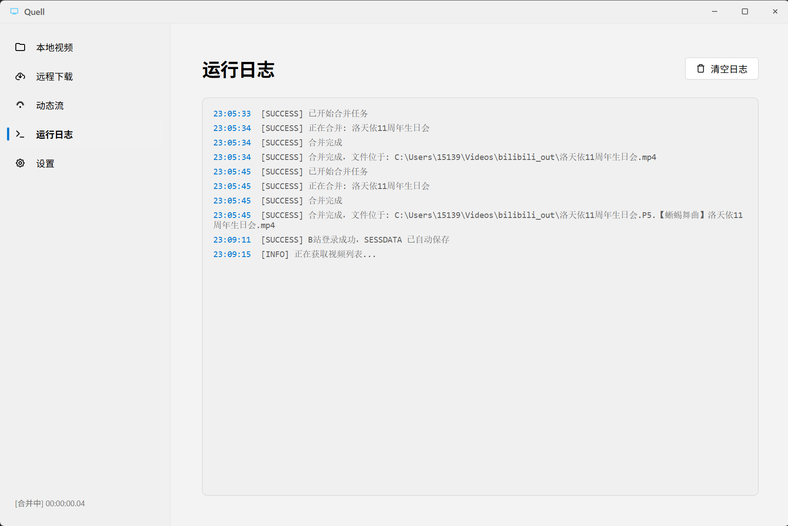
Task: Click the Quell app icon in title bar
Action: click(x=15, y=11)
